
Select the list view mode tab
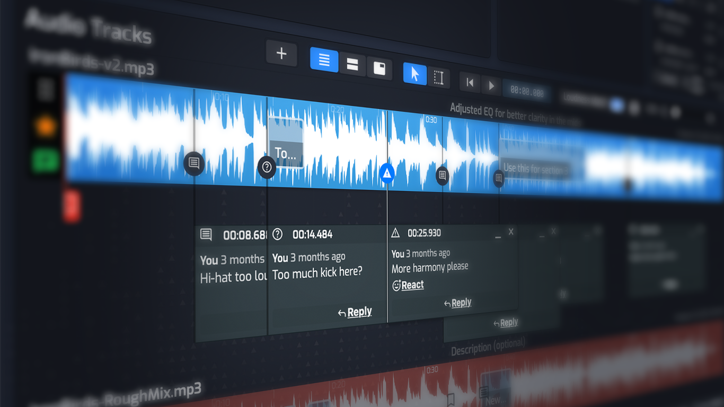click(x=323, y=61)
